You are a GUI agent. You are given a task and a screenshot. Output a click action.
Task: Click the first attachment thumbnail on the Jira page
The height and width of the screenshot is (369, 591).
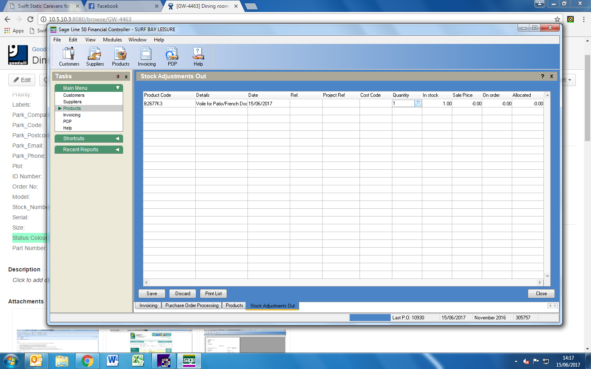[58, 341]
